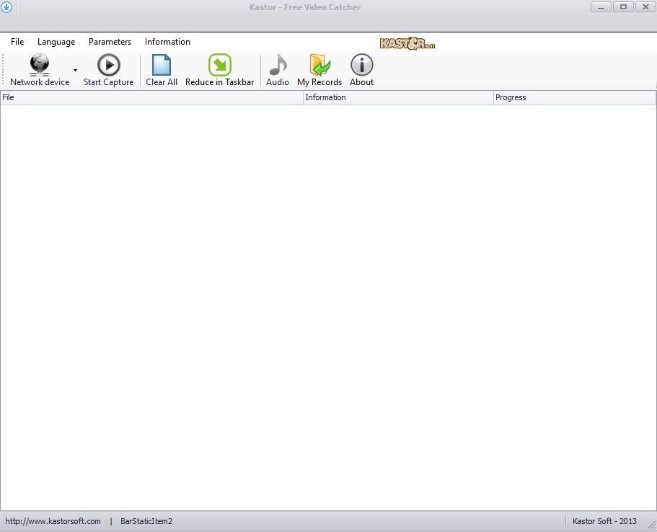657x532 pixels.
Task: Click the Information column header
Action: coord(398,97)
